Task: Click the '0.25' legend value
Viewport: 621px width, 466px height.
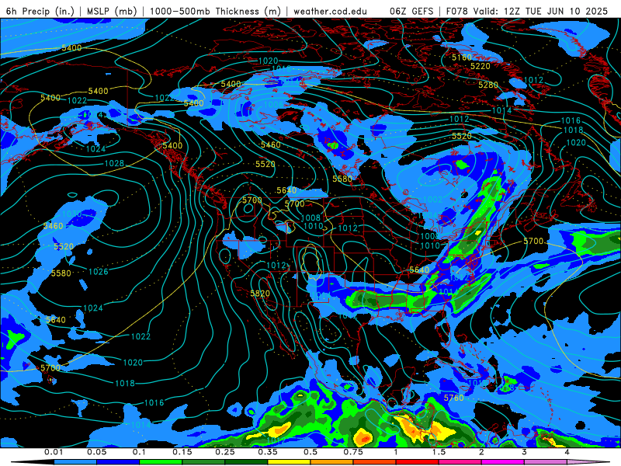Action: tap(225, 452)
